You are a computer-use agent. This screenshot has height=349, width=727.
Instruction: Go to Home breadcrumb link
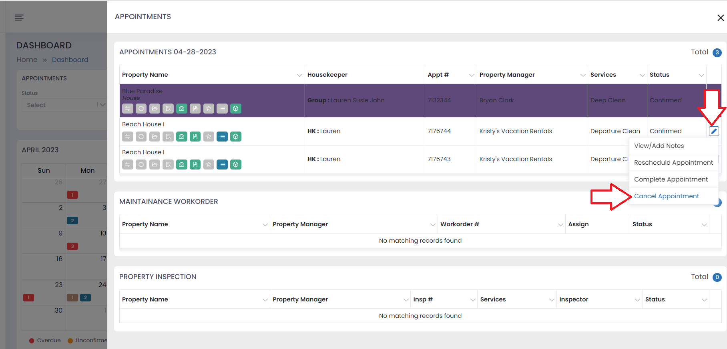[x=27, y=60]
